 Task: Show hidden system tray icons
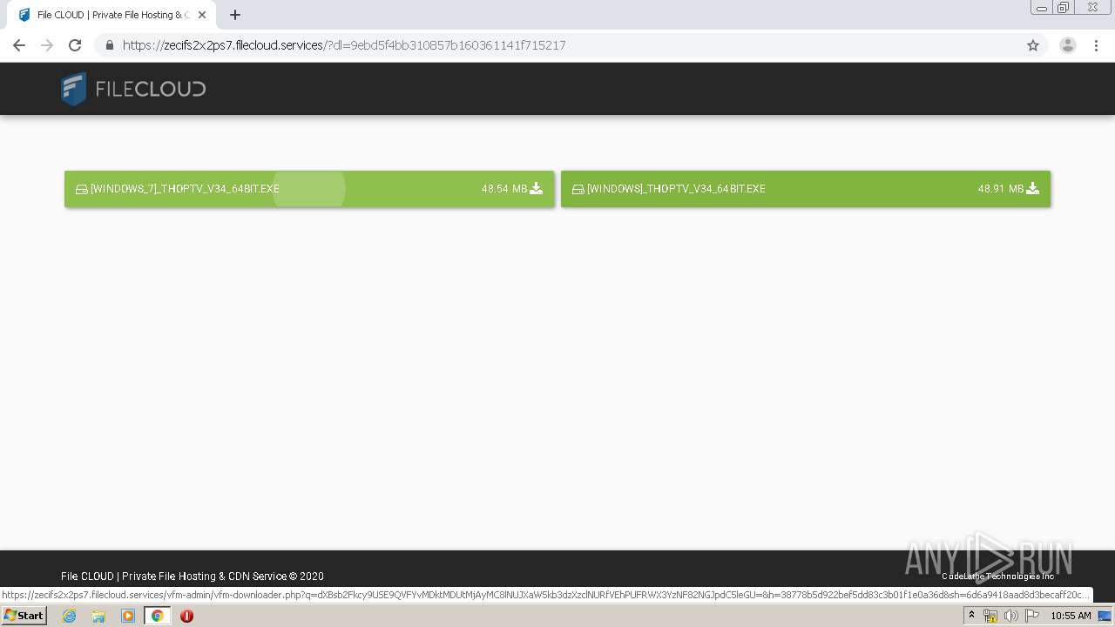[971, 616]
